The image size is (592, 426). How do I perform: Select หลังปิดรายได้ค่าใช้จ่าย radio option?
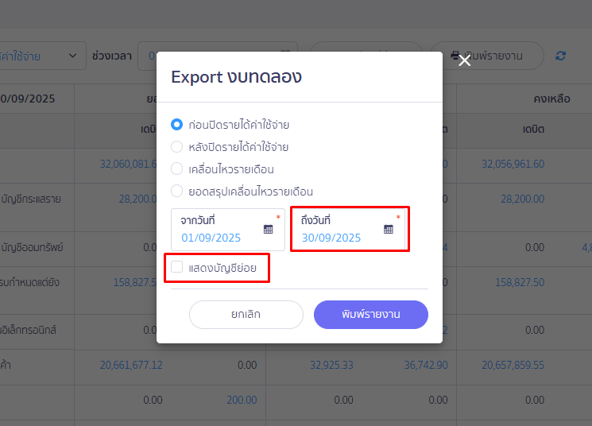(176, 146)
